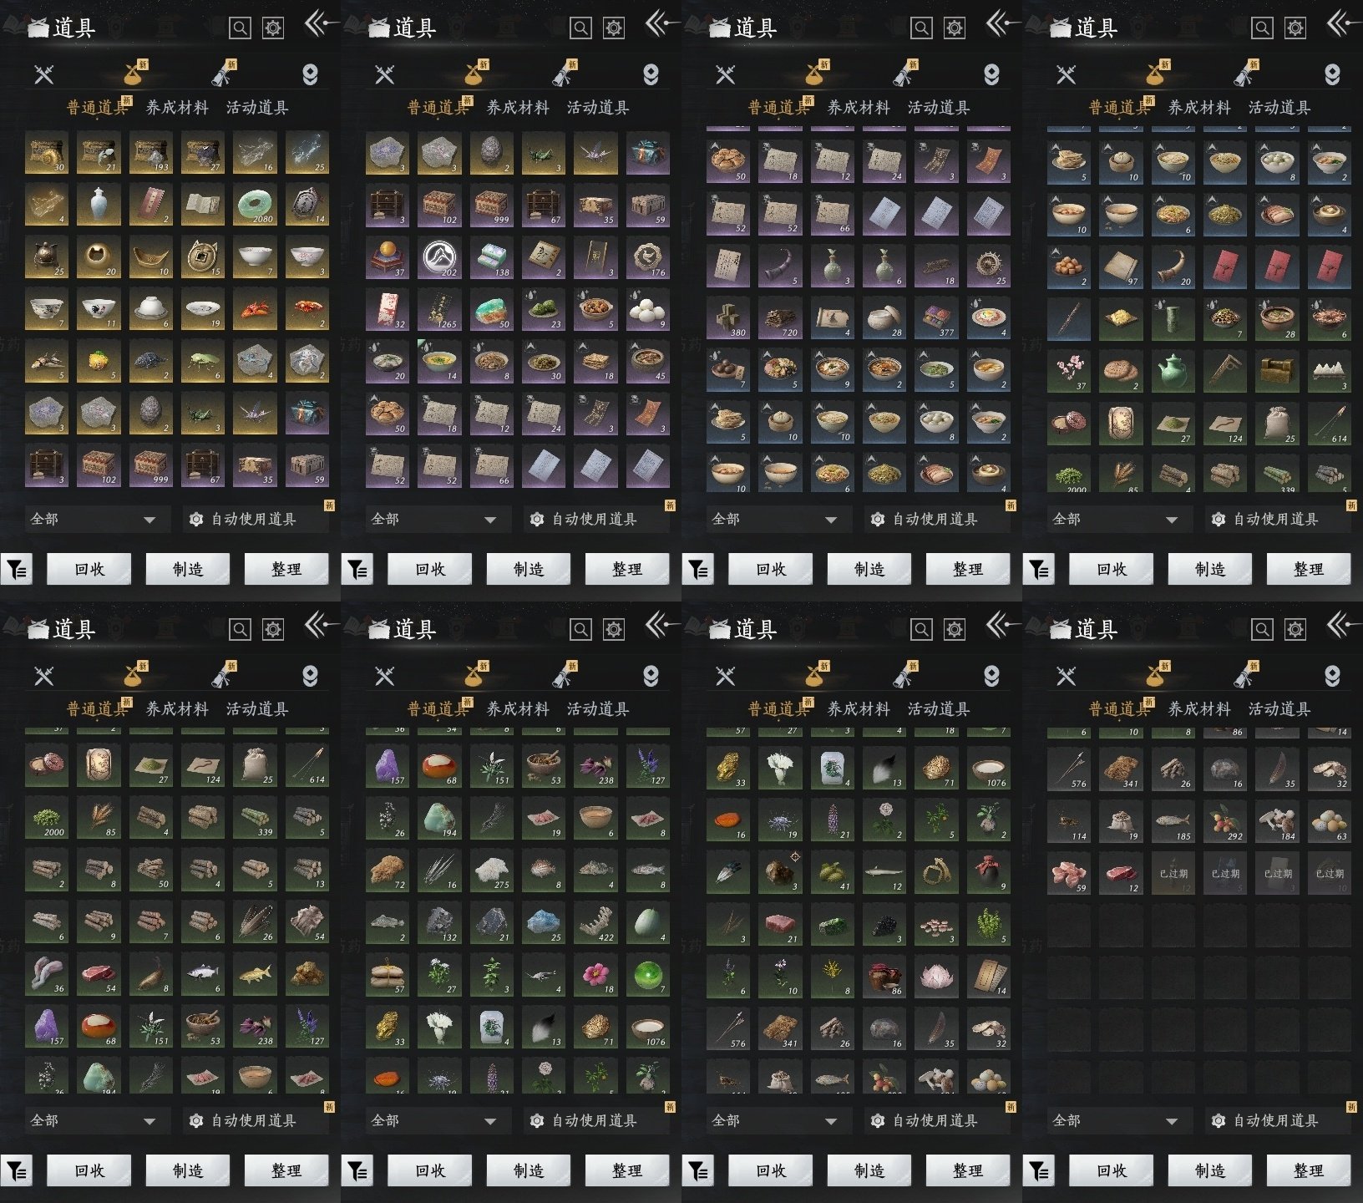Select the mountain emblem item with count 202
The width and height of the screenshot is (1363, 1203).
[x=439, y=259]
